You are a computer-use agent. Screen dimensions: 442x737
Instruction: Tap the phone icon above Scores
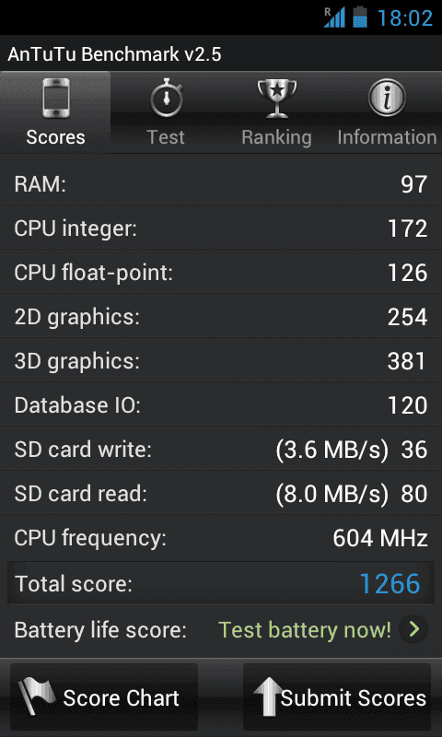click(x=56, y=99)
